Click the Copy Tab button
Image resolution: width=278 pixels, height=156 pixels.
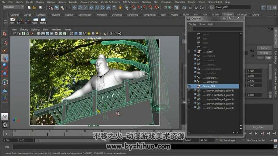(x=258, y=127)
